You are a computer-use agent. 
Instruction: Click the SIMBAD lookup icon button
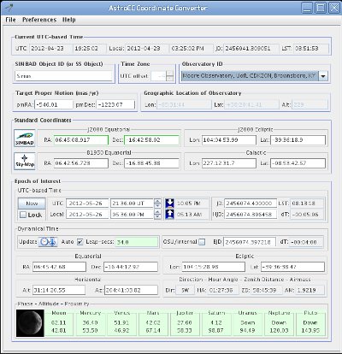tap(25, 139)
